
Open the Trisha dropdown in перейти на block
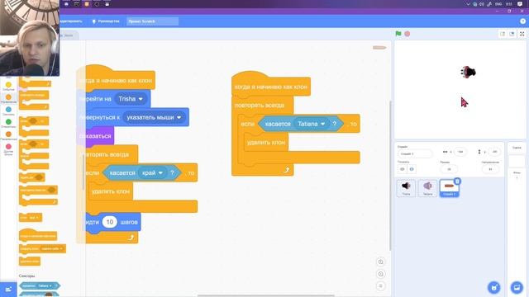pyautogui.click(x=131, y=99)
